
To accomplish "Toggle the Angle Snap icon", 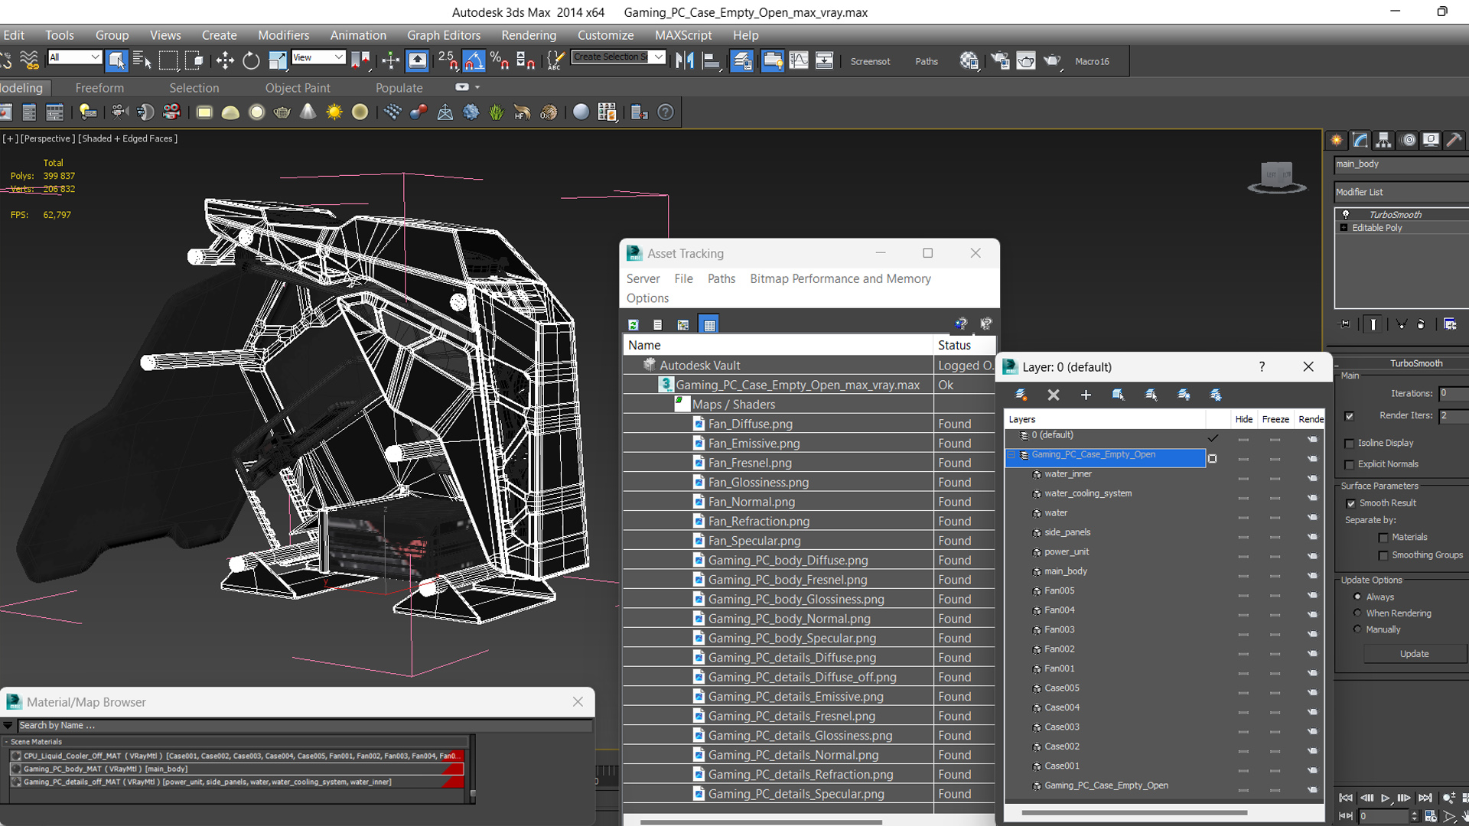I will point(474,61).
